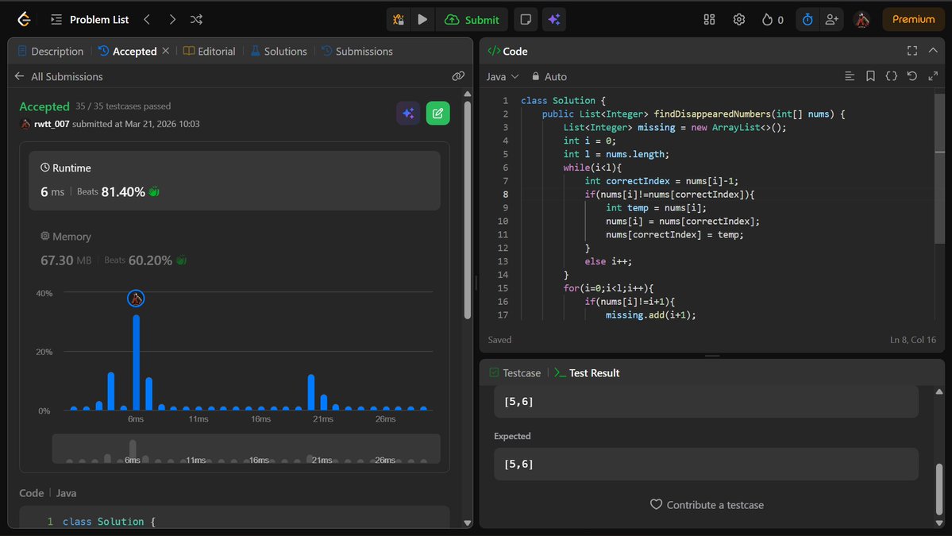Open the layout grid icon

coord(709,19)
